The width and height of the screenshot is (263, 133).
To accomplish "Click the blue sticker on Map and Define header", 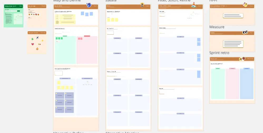I will click(89, 5).
